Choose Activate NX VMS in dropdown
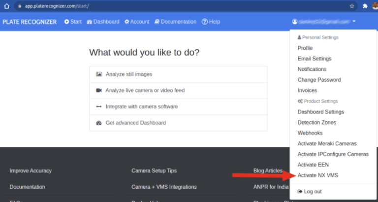The width and height of the screenshot is (378, 202). (318, 175)
